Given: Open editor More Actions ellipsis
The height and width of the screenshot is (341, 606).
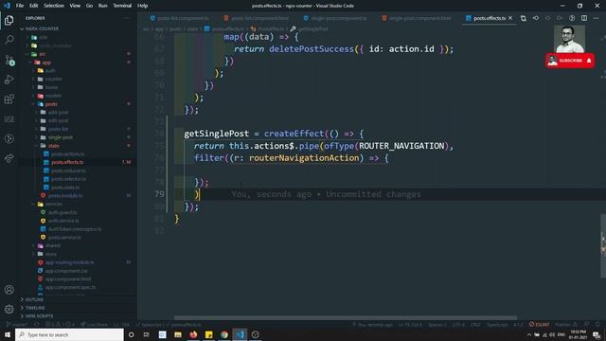Looking at the screenshot, I should click(596, 18).
